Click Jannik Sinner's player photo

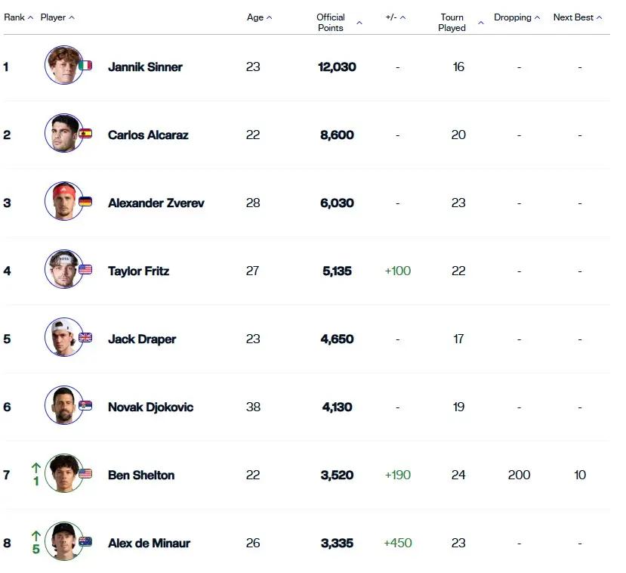click(63, 66)
